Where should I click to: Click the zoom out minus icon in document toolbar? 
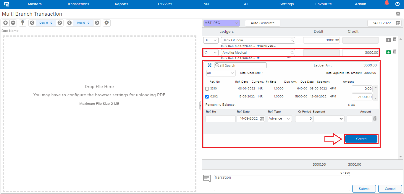coord(13,23)
